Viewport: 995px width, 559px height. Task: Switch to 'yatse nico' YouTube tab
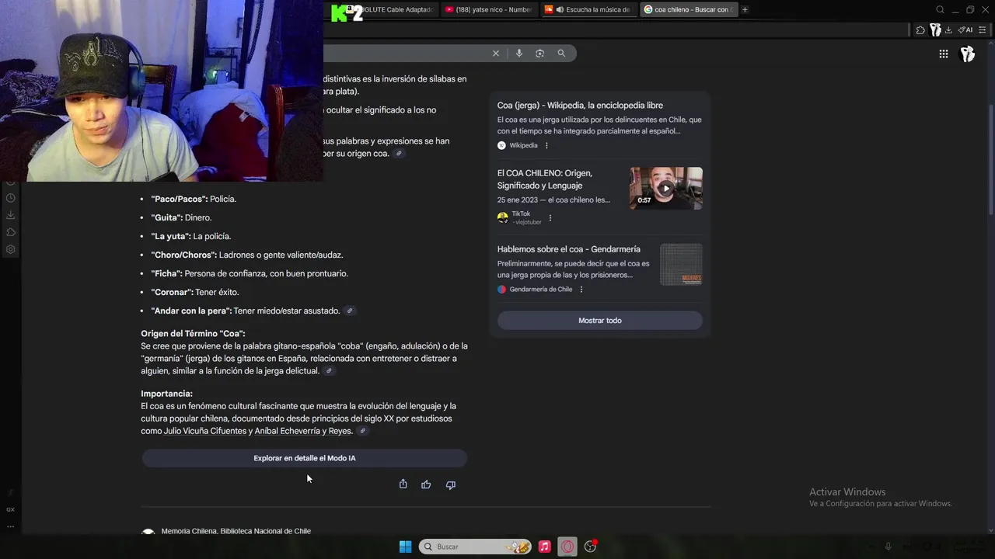(x=488, y=9)
